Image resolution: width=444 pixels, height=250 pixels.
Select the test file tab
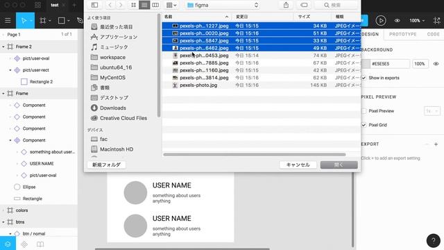pos(55,5)
